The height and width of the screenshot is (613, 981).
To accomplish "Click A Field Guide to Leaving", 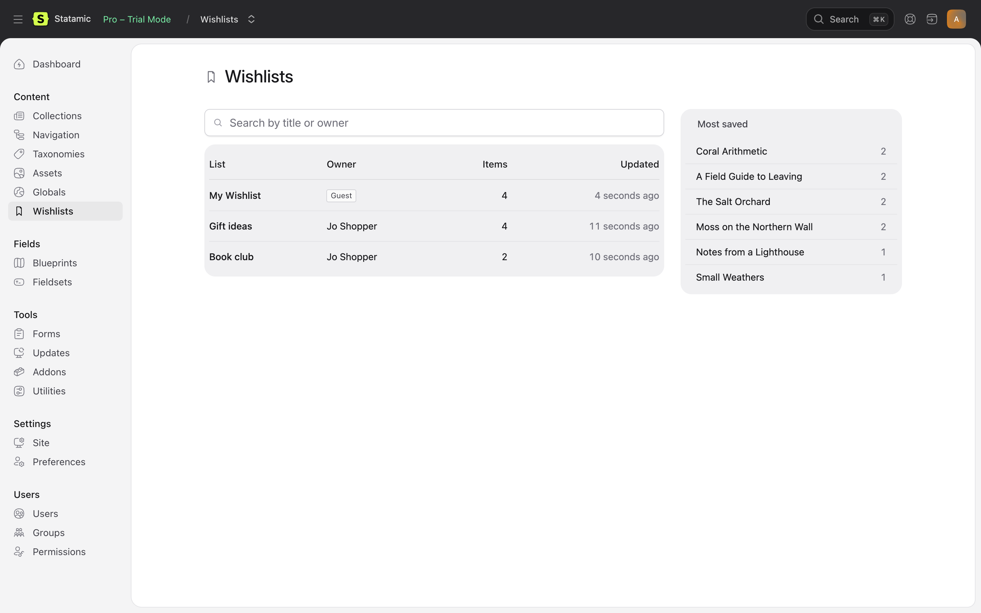I will click(x=749, y=176).
